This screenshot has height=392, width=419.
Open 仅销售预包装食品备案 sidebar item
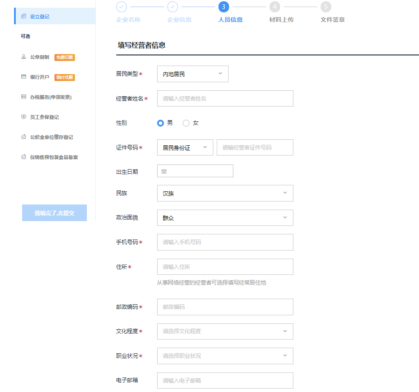(54, 158)
